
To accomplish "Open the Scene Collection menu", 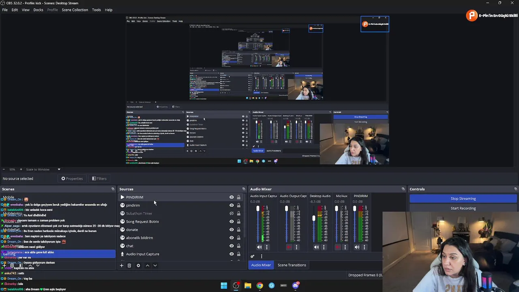I will [x=75, y=10].
